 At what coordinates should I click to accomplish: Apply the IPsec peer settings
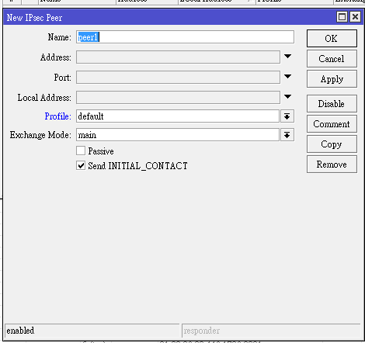pyautogui.click(x=332, y=79)
